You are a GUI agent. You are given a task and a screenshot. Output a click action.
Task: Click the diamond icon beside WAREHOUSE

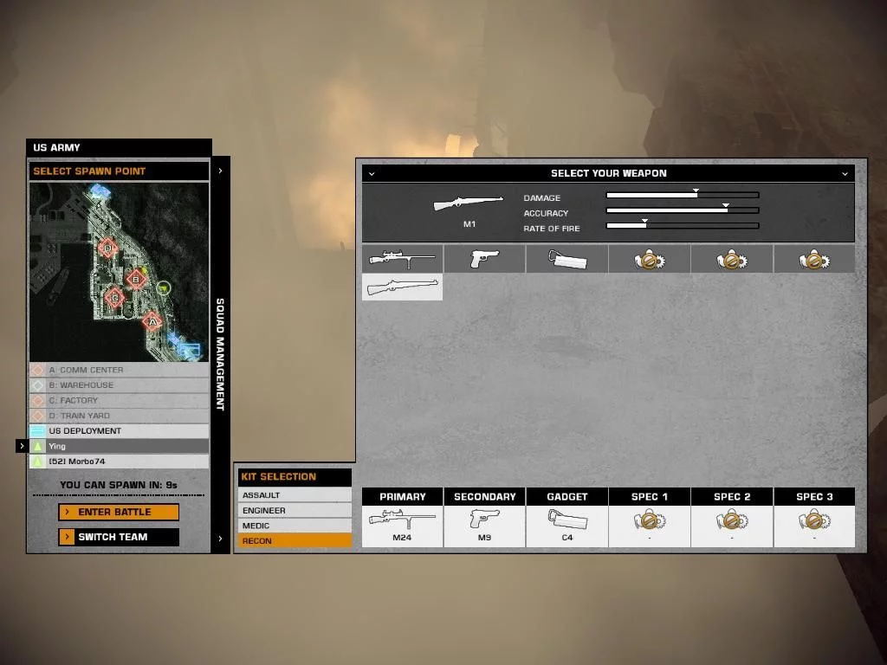point(37,385)
